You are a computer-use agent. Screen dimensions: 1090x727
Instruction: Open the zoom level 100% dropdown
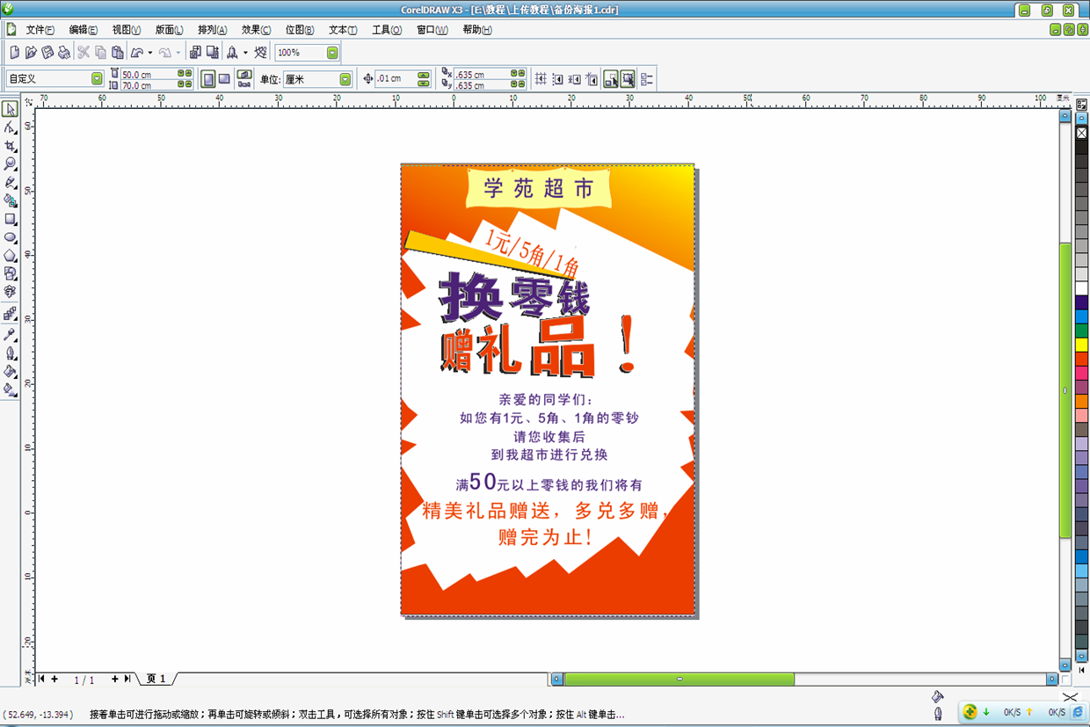click(332, 53)
